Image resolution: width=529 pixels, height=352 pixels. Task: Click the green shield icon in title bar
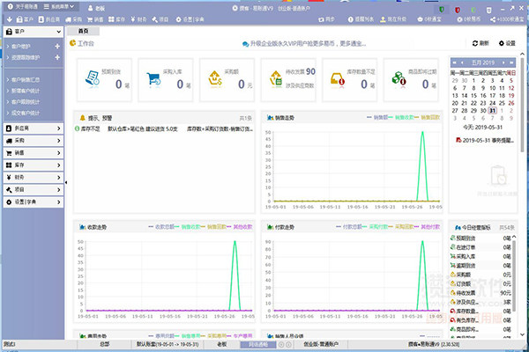click(442, 10)
